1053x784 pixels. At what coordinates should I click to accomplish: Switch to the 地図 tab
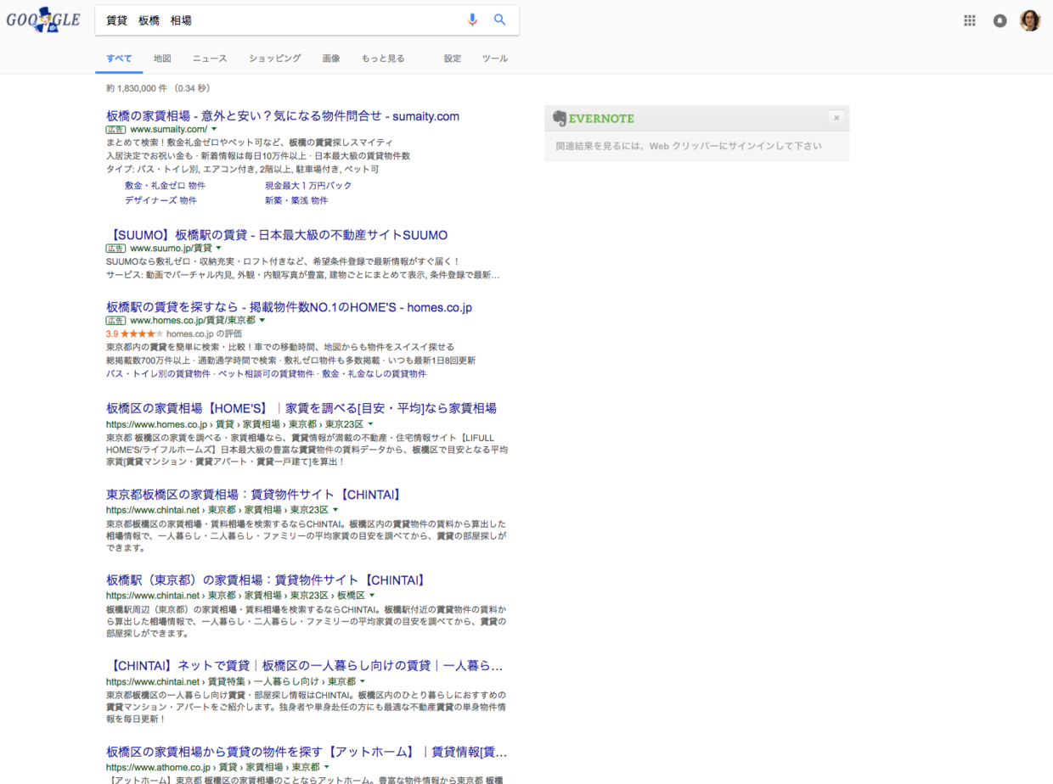click(162, 59)
